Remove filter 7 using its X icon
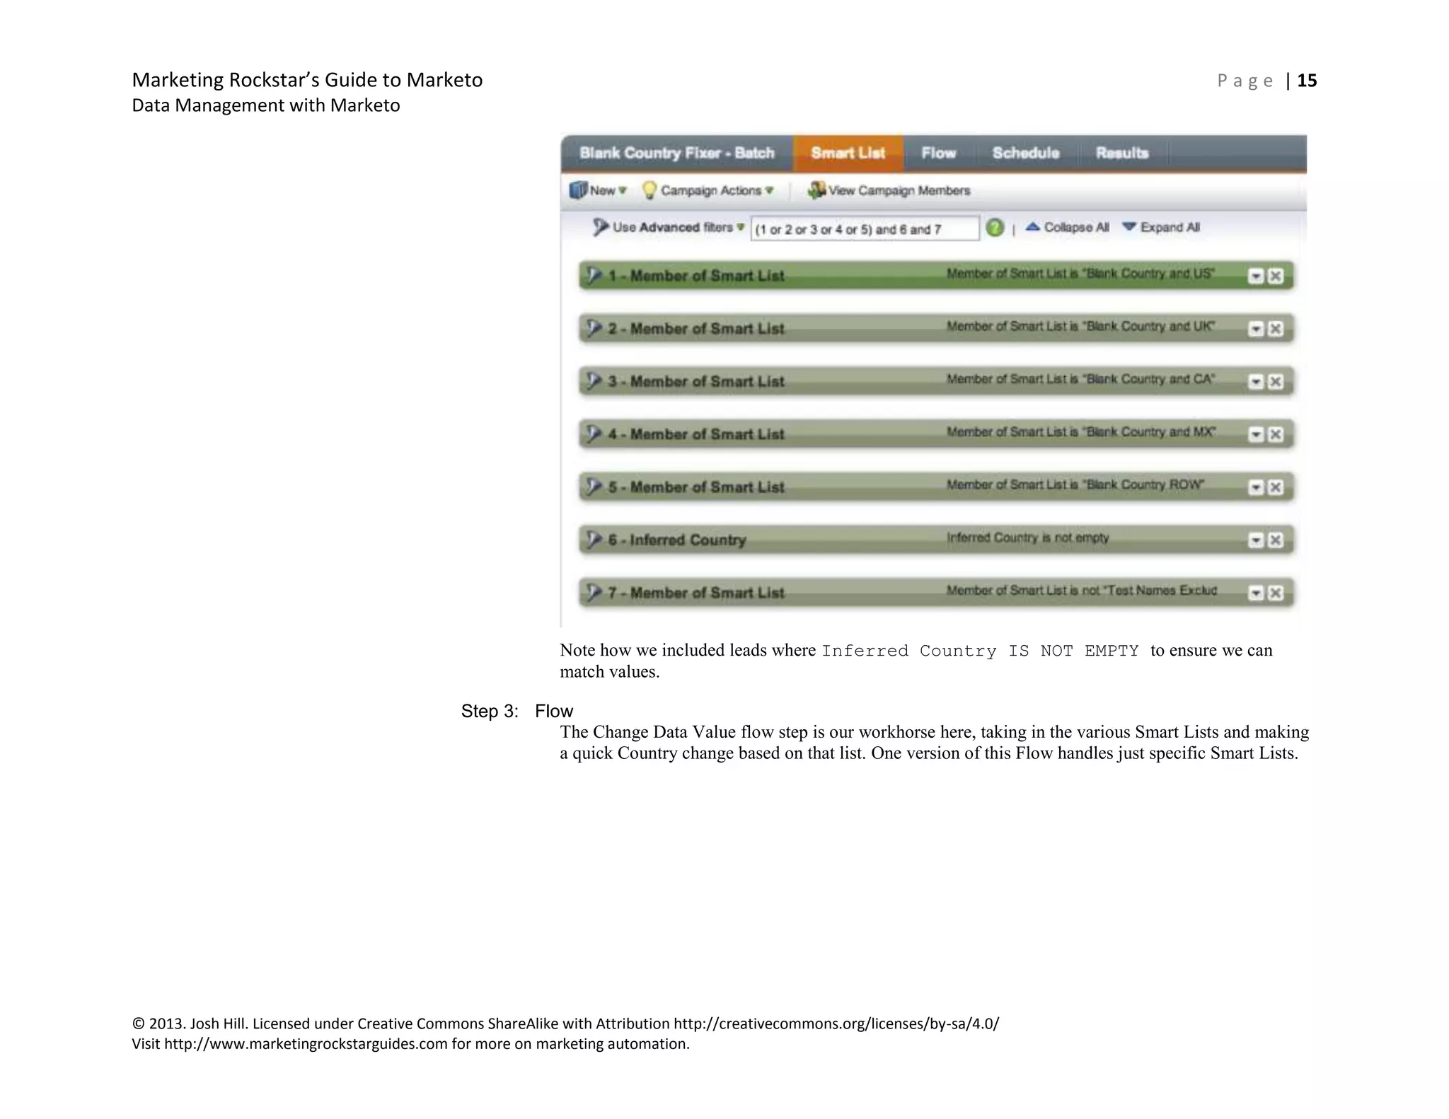The height and width of the screenshot is (1119, 1449). [x=1275, y=593]
